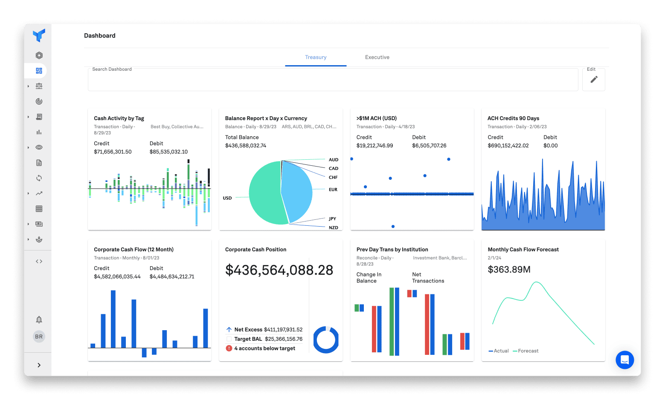Toggle the Actual series in forecast legend
Viewport: 665px width, 400px height.
[x=499, y=351]
